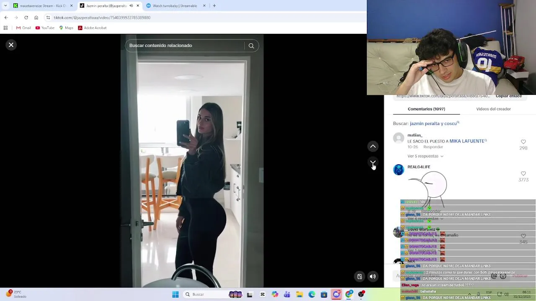This screenshot has width=536, height=301.
Task: Open the Adobe Acrobat bookmark
Action: [x=92, y=28]
